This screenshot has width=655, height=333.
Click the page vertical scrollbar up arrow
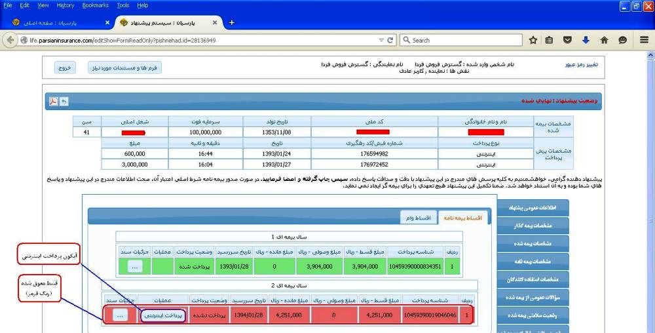650,54
